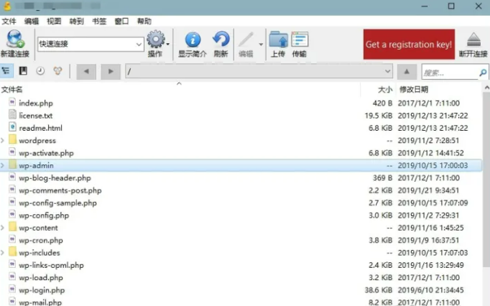Click the index.php file icon
The width and height of the screenshot is (490, 306).
(x=12, y=102)
